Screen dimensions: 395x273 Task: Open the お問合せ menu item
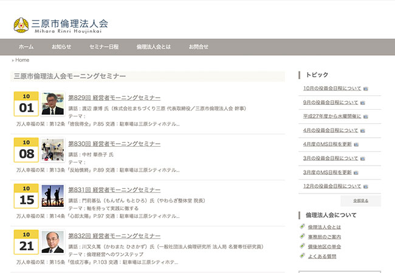(x=199, y=47)
